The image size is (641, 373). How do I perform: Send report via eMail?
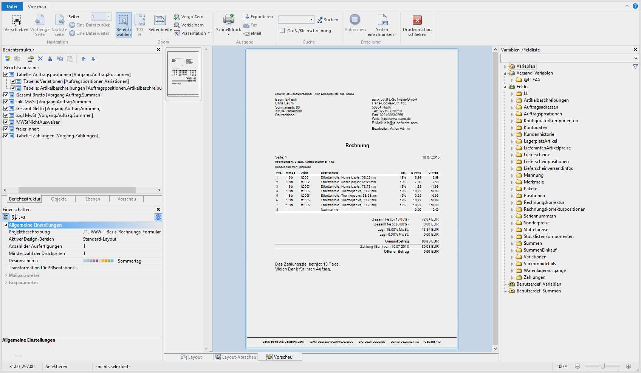point(252,33)
